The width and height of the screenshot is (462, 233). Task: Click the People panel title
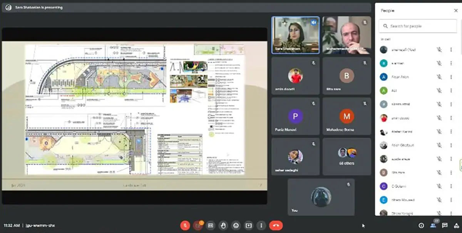[387, 11]
